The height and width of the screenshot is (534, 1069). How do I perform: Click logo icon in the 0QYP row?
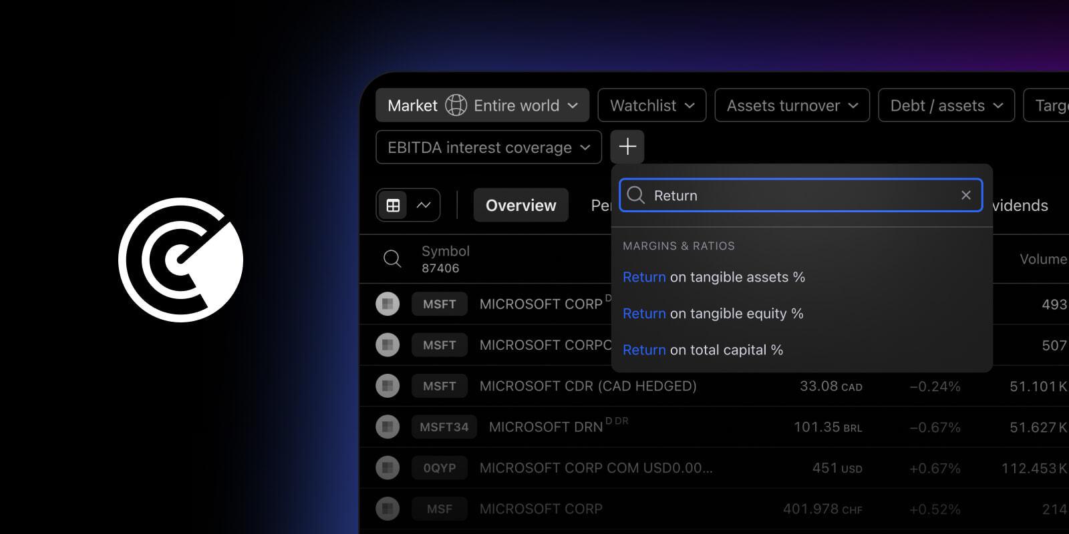pyautogui.click(x=388, y=468)
